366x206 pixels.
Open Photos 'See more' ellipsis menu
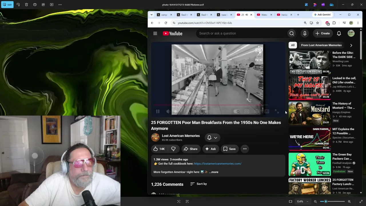[x=60, y=5]
